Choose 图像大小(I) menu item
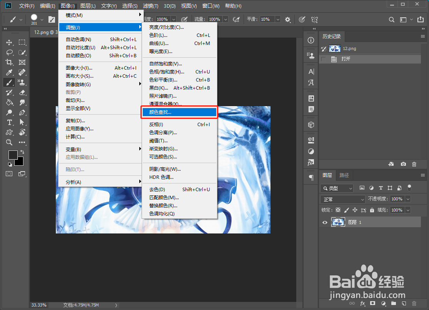Screen dimensions: 429x310 click(x=100, y=68)
